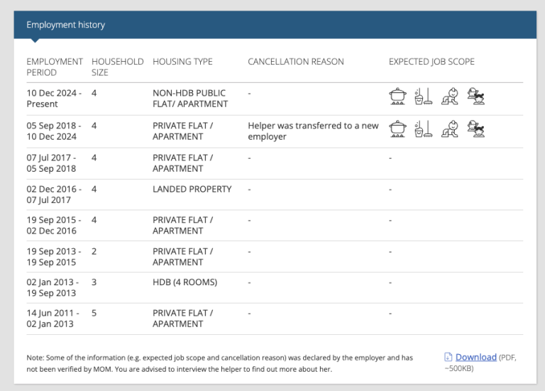Click child care icon in 10 Dec 2024 row

coord(476,97)
